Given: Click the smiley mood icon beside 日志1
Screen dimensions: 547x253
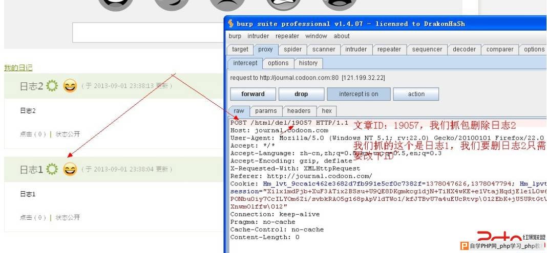Looking at the screenshot, I should [x=70, y=169].
